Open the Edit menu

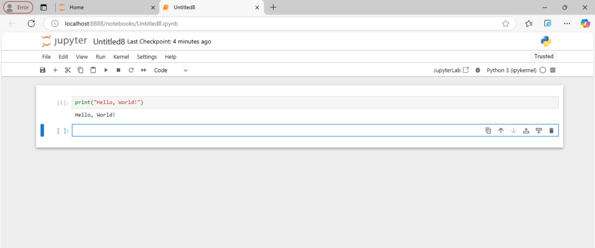point(63,57)
